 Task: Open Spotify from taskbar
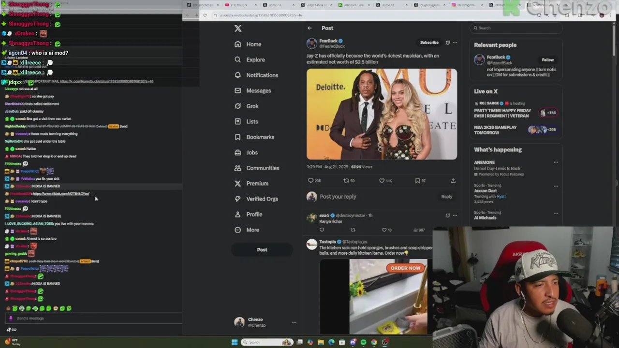[x=363, y=342]
